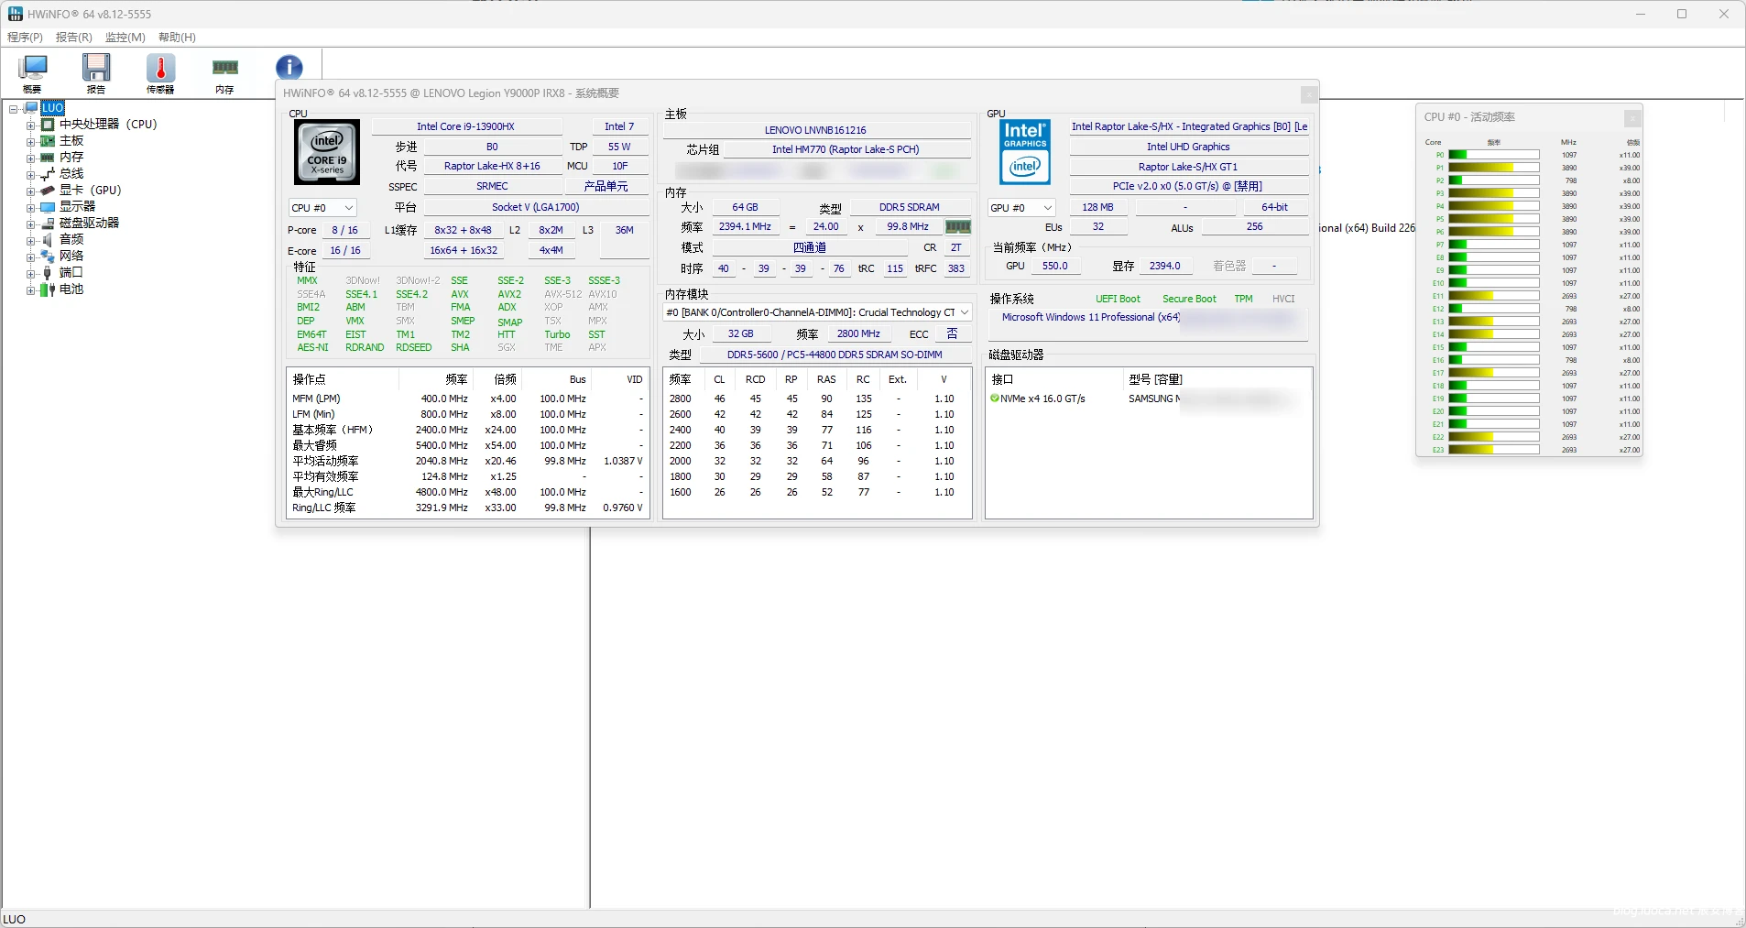
Task: Close the 系统概要 summary window
Action: [x=1309, y=94]
